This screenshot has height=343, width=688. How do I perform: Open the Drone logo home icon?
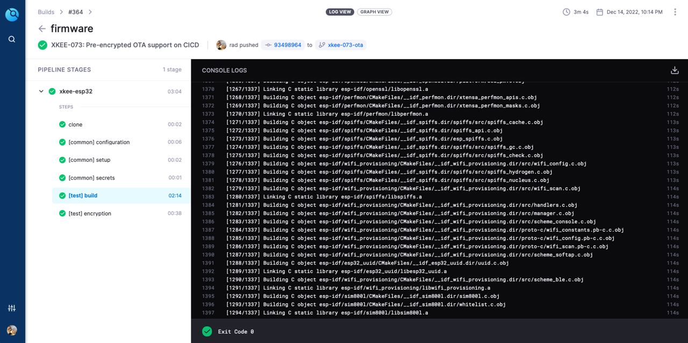coord(12,15)
